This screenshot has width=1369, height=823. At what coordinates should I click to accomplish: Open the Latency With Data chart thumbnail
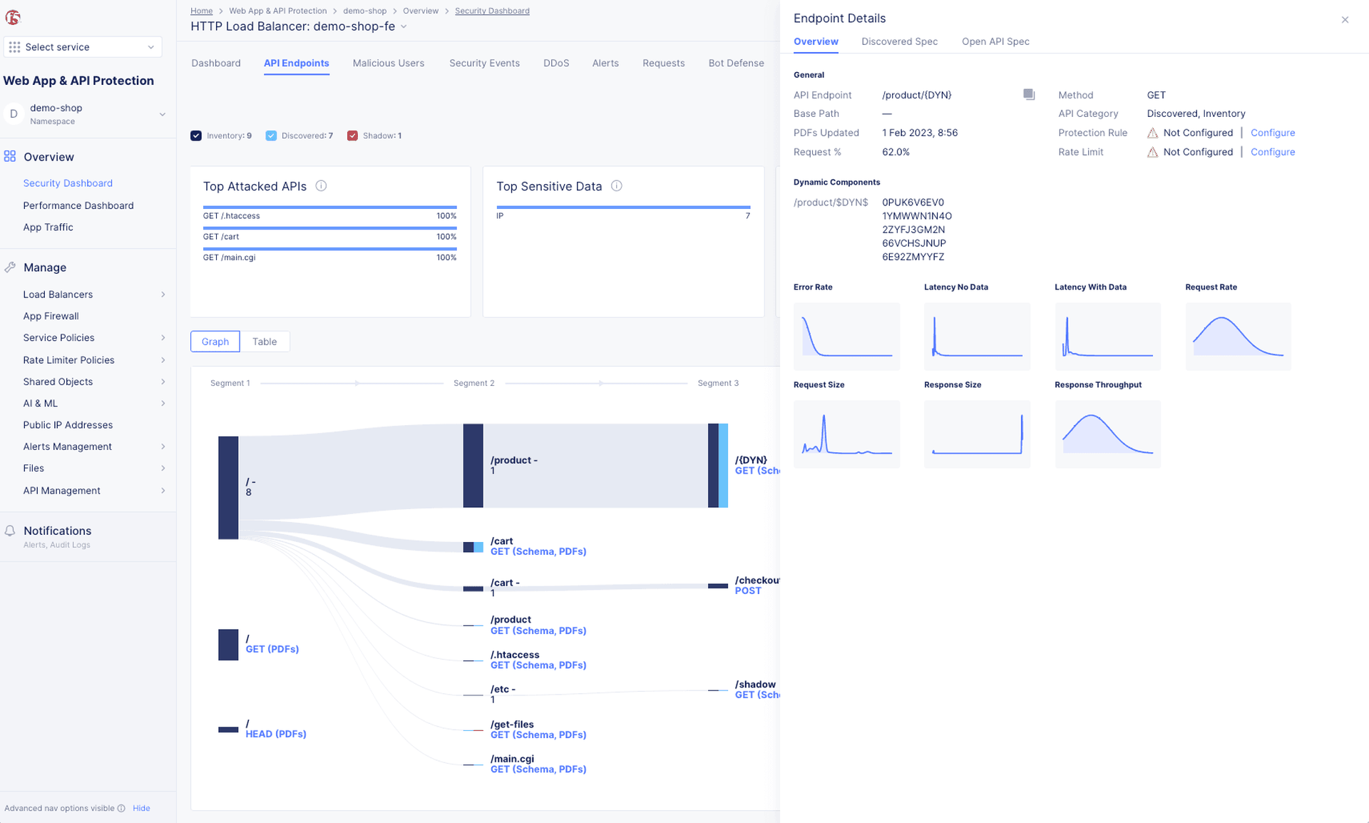pyautogui.click(x=1107, y=337)
